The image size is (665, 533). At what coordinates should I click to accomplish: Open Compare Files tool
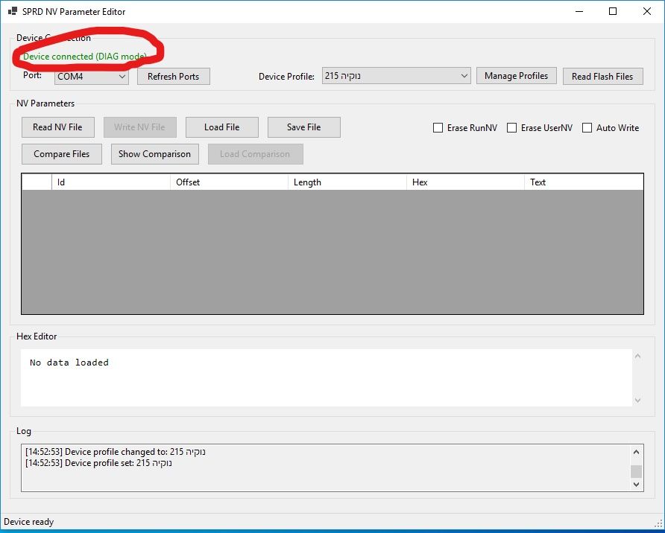[61, 154]
